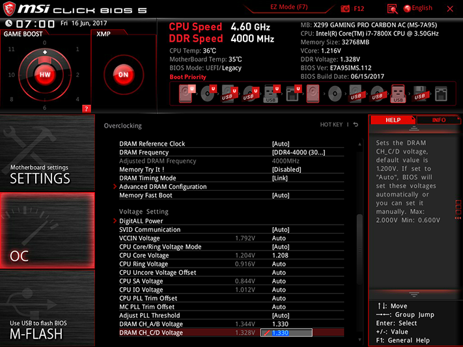Select the legacy USB CD/DVD boot icon
Viewport: 463px width, 347px height.
tap(377, 94)
